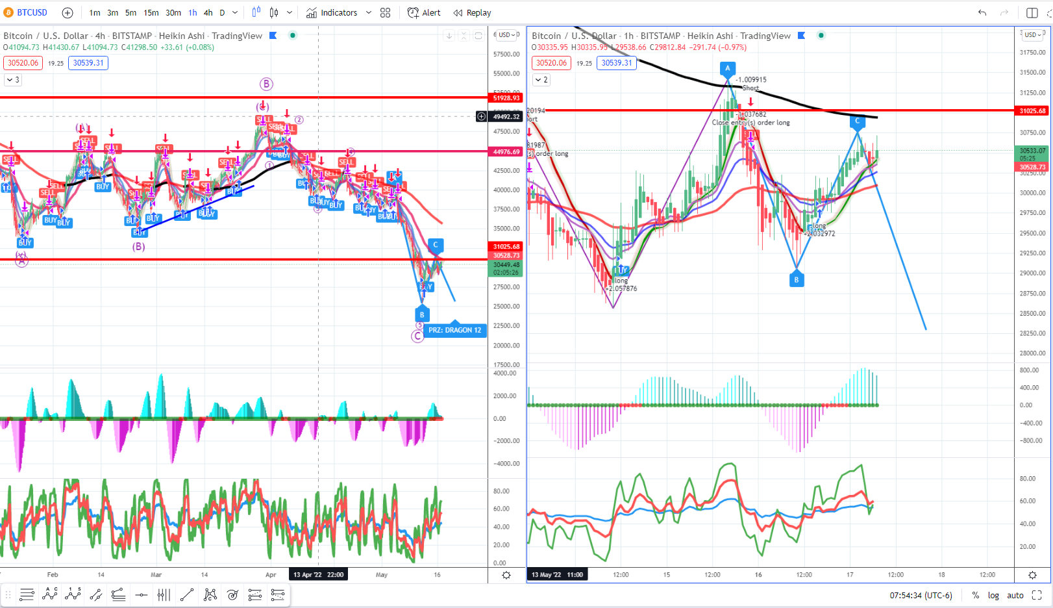Screen dimensions: 1053x608
Task: Open USD currency dropdown on left chart
Action: [x=506, y=35]
